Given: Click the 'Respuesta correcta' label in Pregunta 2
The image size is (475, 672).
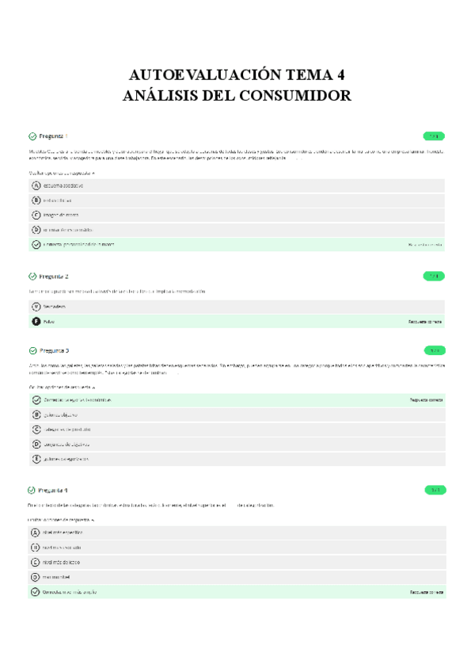Looking at the screenshot, I should pyautogui.click(x=425, y=323).
